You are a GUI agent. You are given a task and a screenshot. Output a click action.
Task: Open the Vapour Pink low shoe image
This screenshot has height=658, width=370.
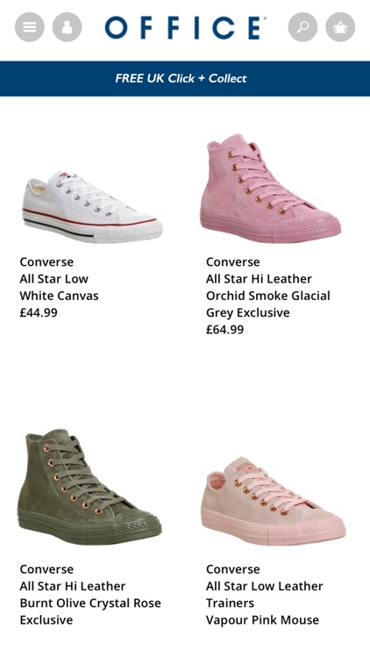(275, 501)
